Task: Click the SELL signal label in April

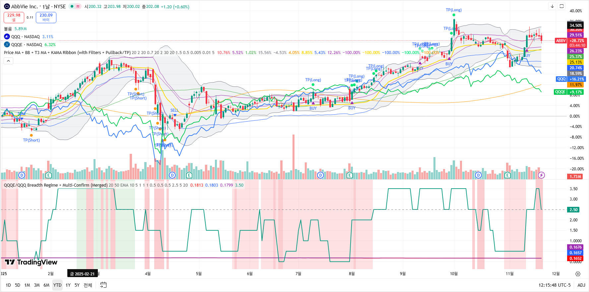Action: coord(174,110)
